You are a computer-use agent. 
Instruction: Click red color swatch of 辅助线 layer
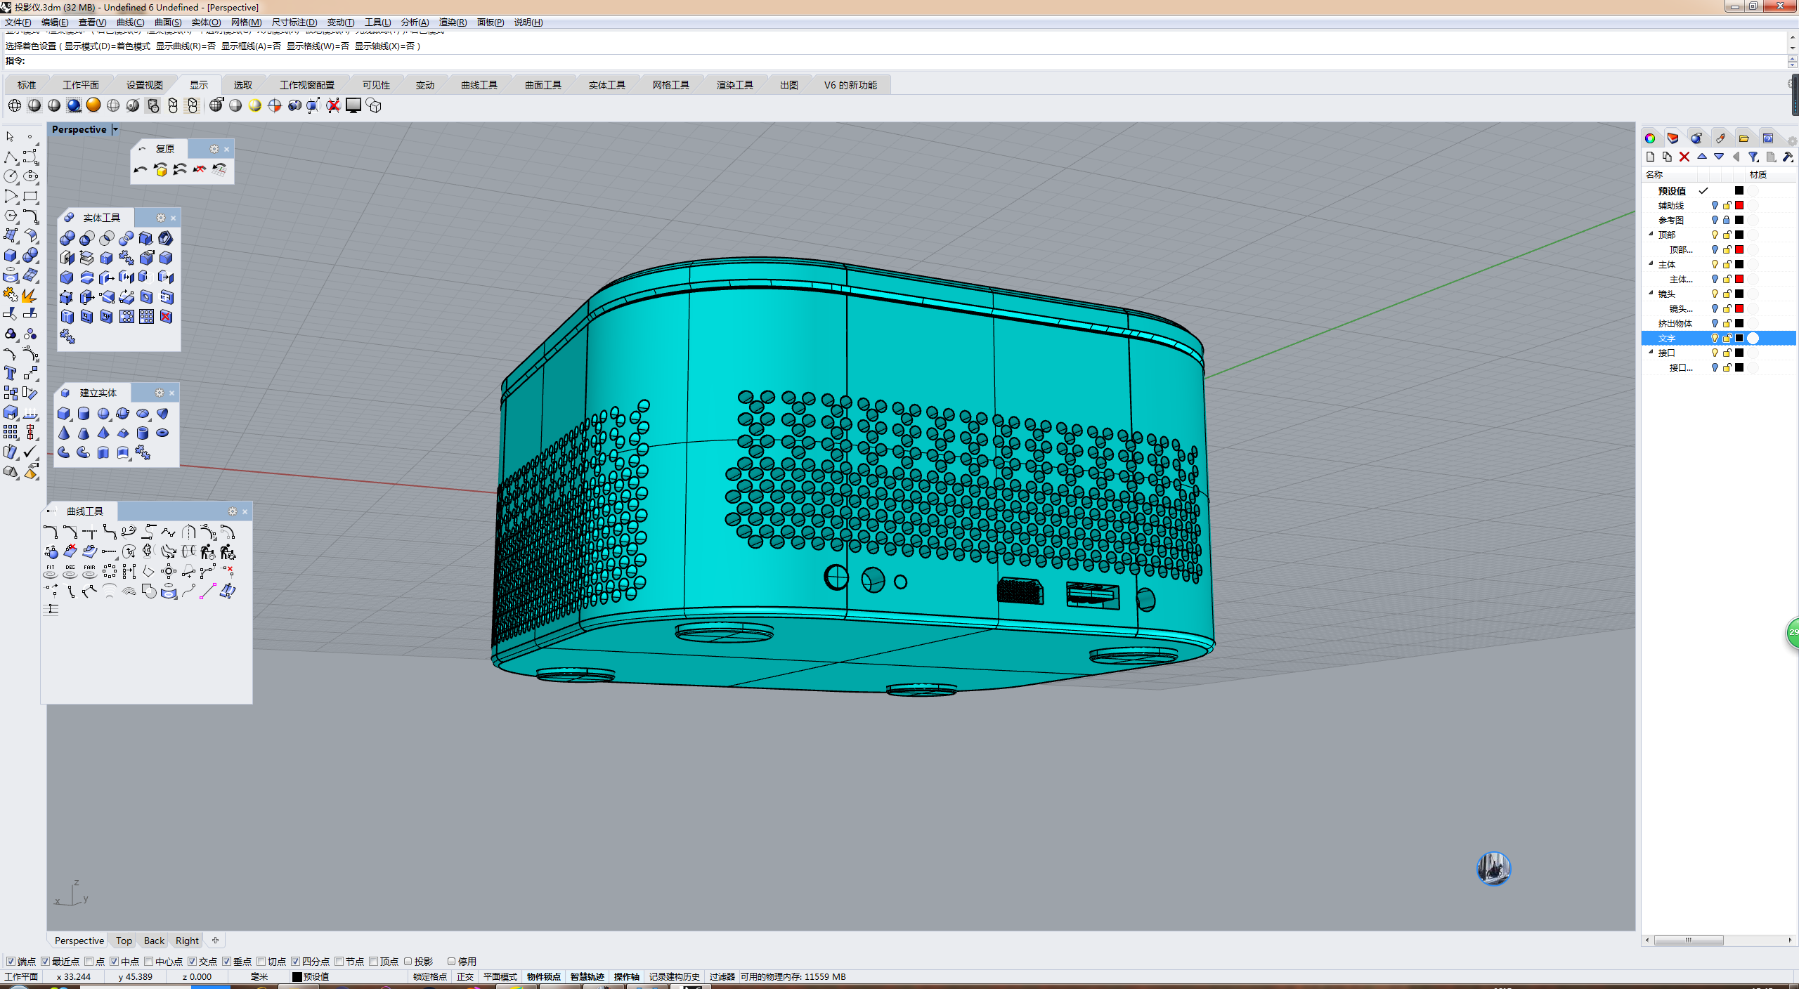(x=1739, y=205)
